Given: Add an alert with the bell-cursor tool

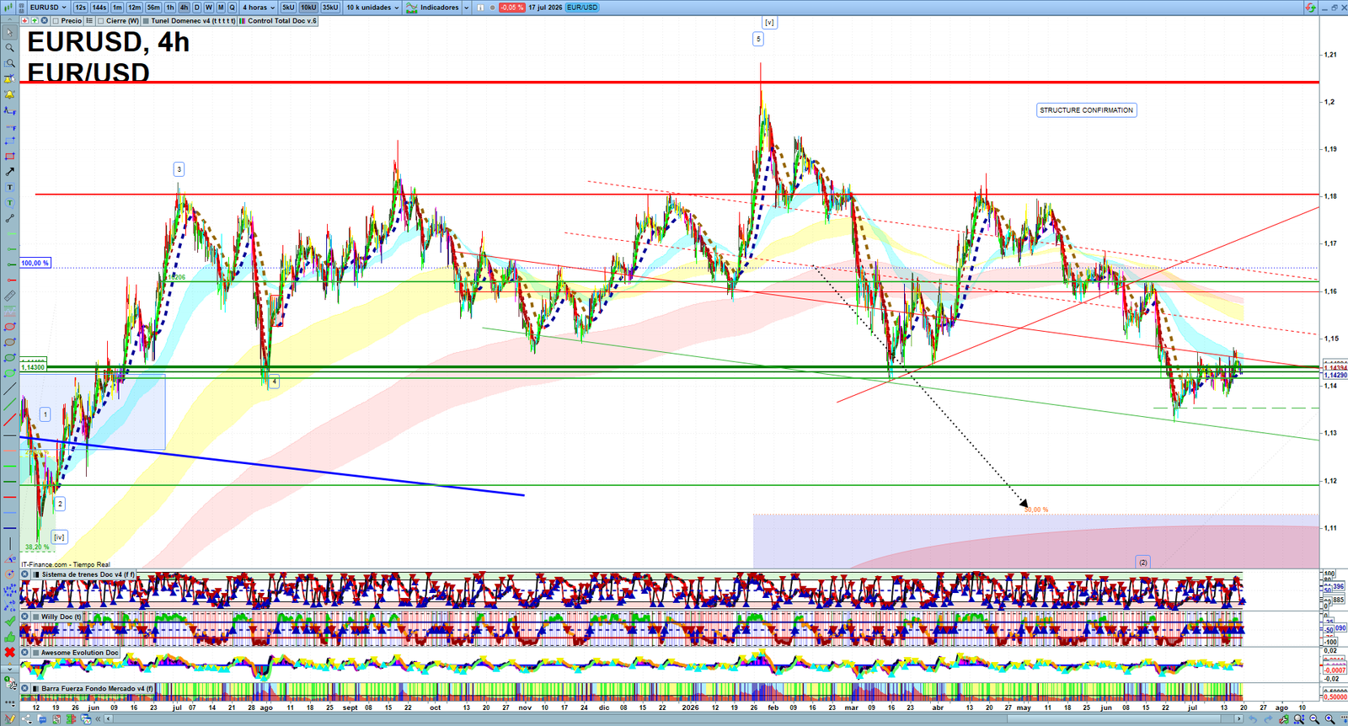Looking at the screenshot, I should click(x=9, y=79).
